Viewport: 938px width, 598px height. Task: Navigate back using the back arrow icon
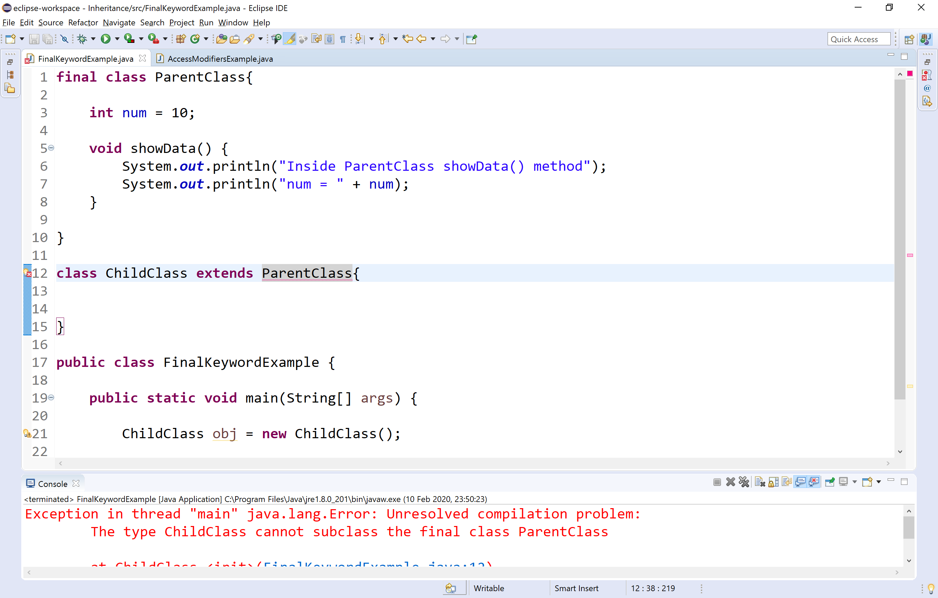pyautogui.click(x=421, y=38)
